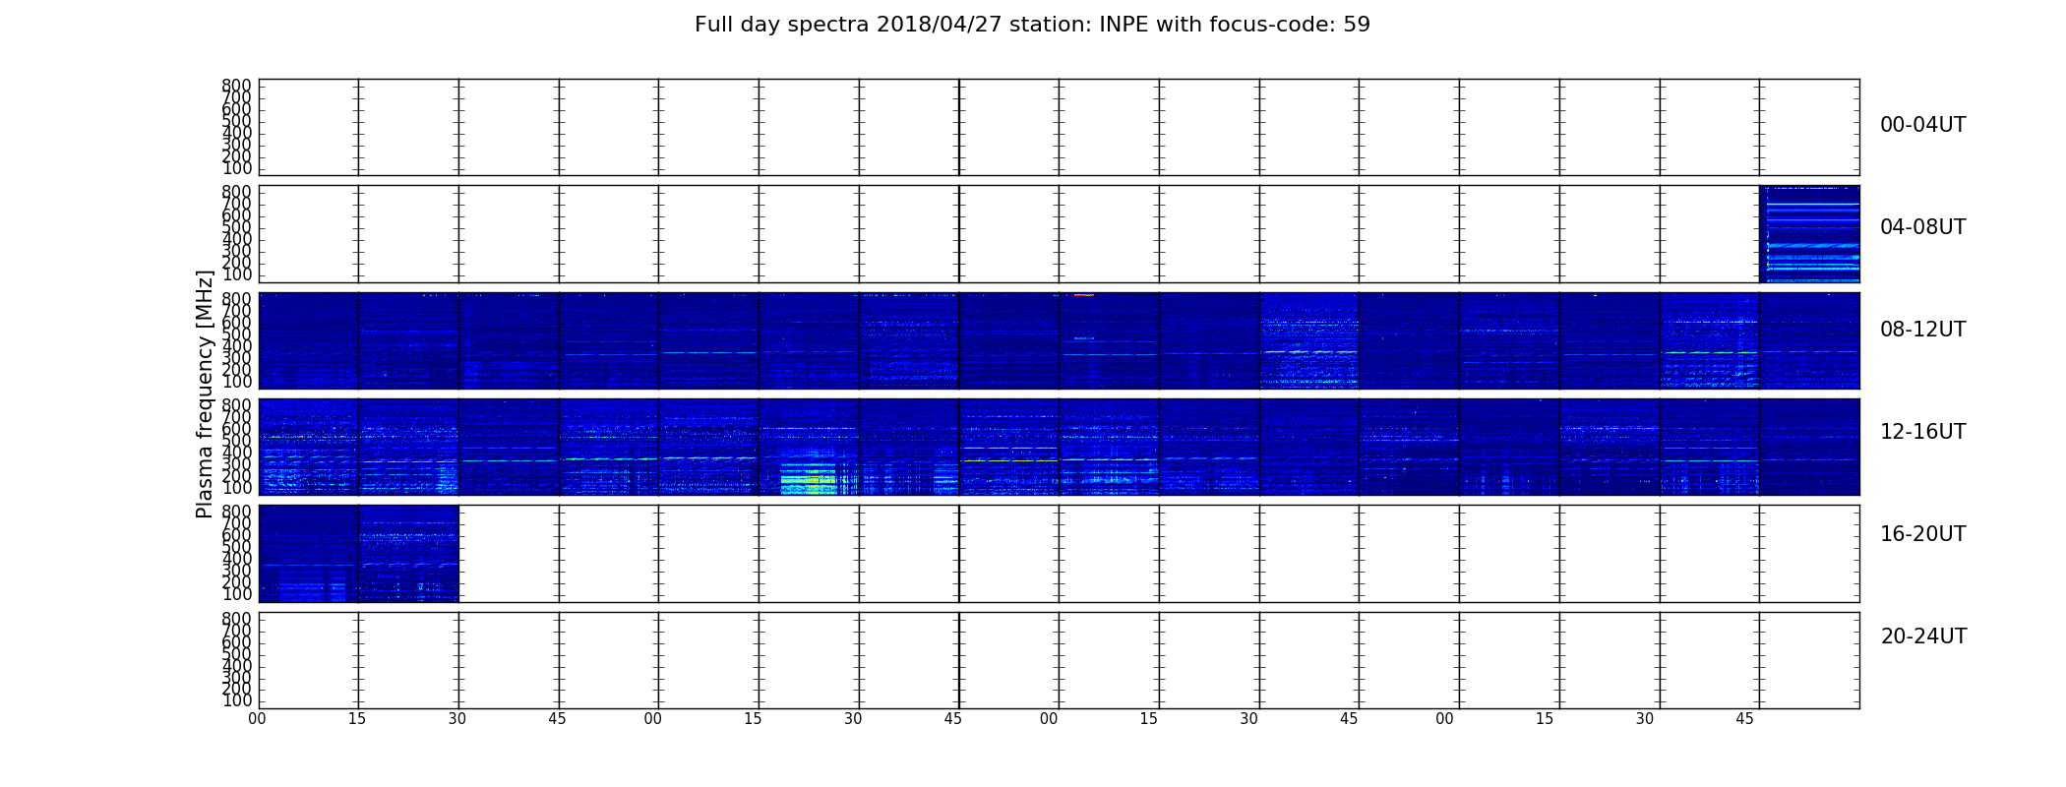
Task: Click the "200" tick of the 00-04UT row
Action: [236, 156]
